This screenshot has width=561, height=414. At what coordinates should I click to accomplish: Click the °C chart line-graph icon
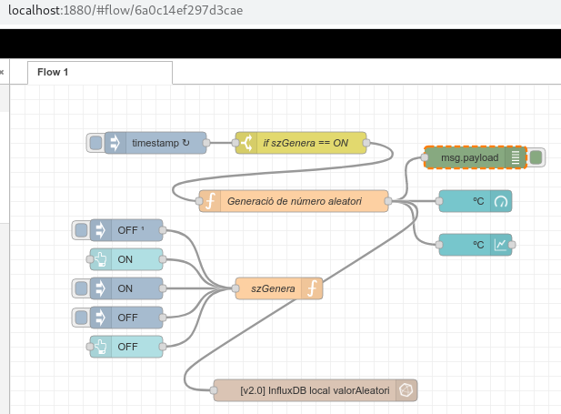501,245
